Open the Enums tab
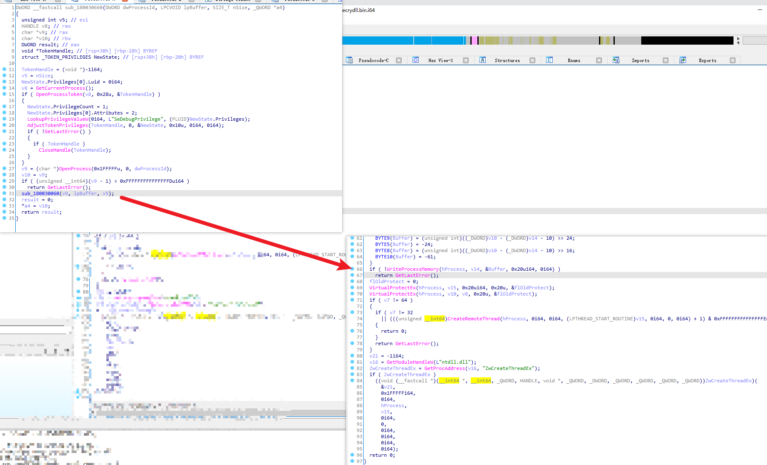This screenshot has height=465, width=767. coord(574,60)
